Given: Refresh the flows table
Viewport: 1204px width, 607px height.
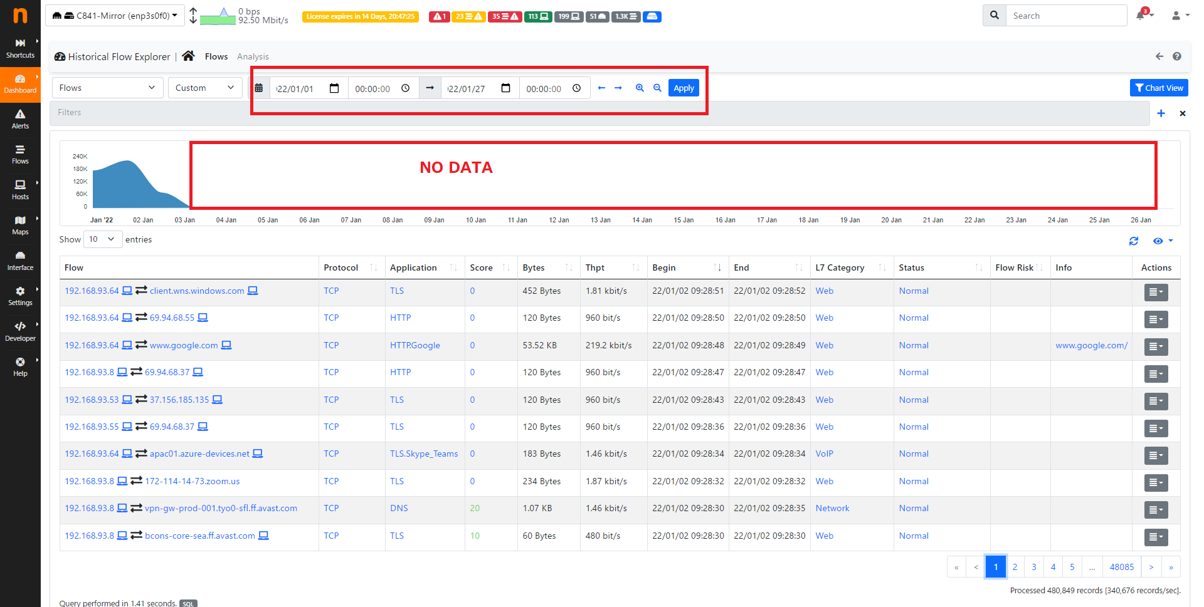Looking at the screenshot, I should tap(1134, 241).
